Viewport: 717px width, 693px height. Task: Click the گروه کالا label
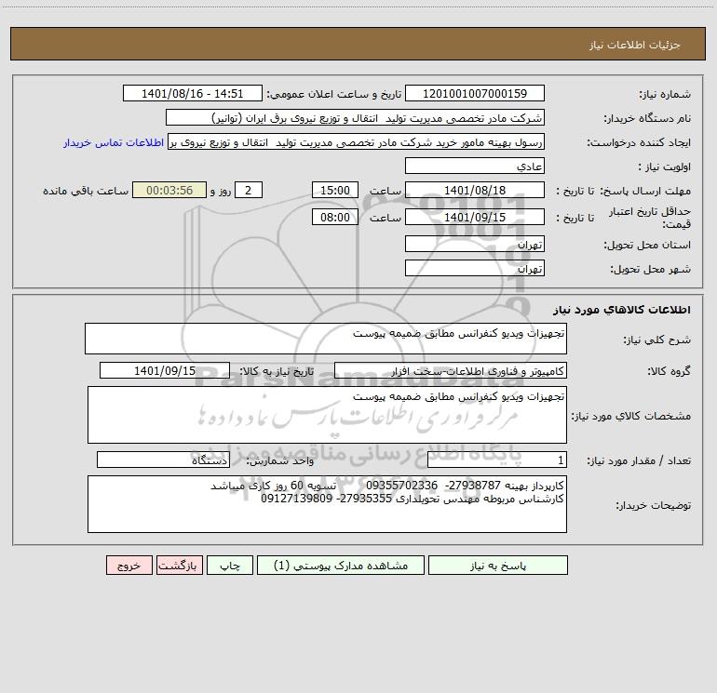tap(669, 371)
